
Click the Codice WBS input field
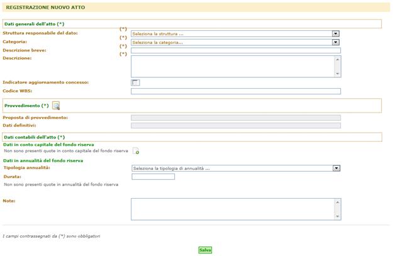tap(235, 91)
